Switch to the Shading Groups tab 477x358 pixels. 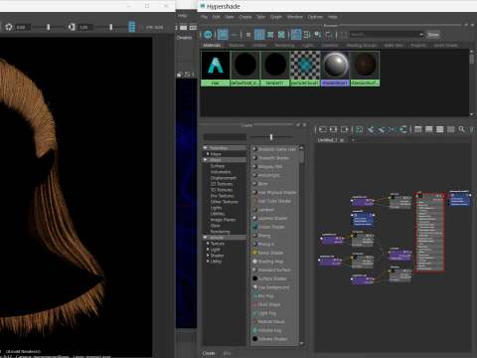(362, 45)
